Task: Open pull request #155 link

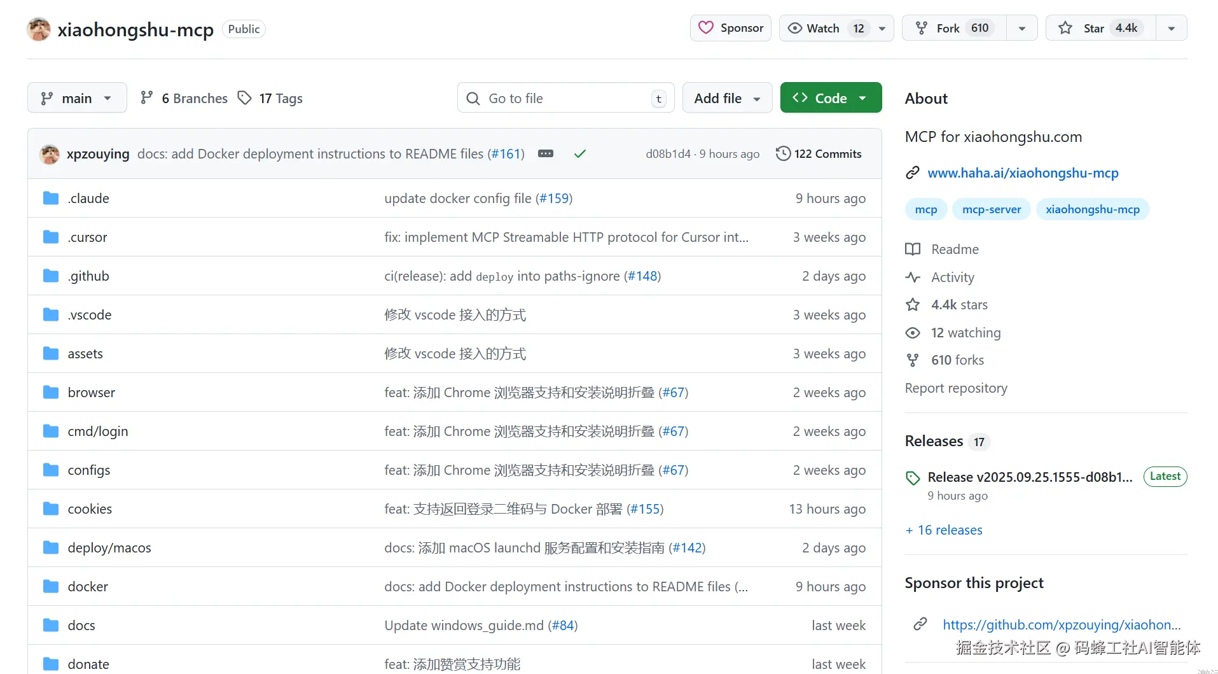Action: 645,509
